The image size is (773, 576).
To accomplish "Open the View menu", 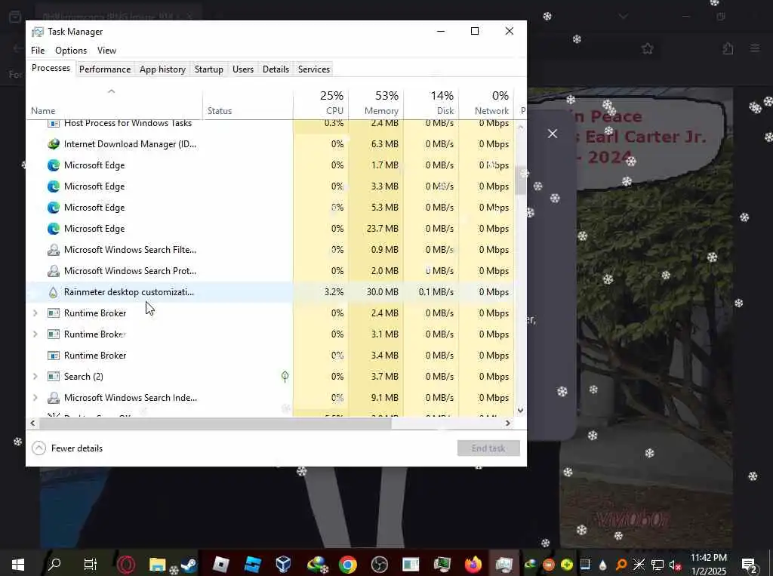I will point(106,51).
